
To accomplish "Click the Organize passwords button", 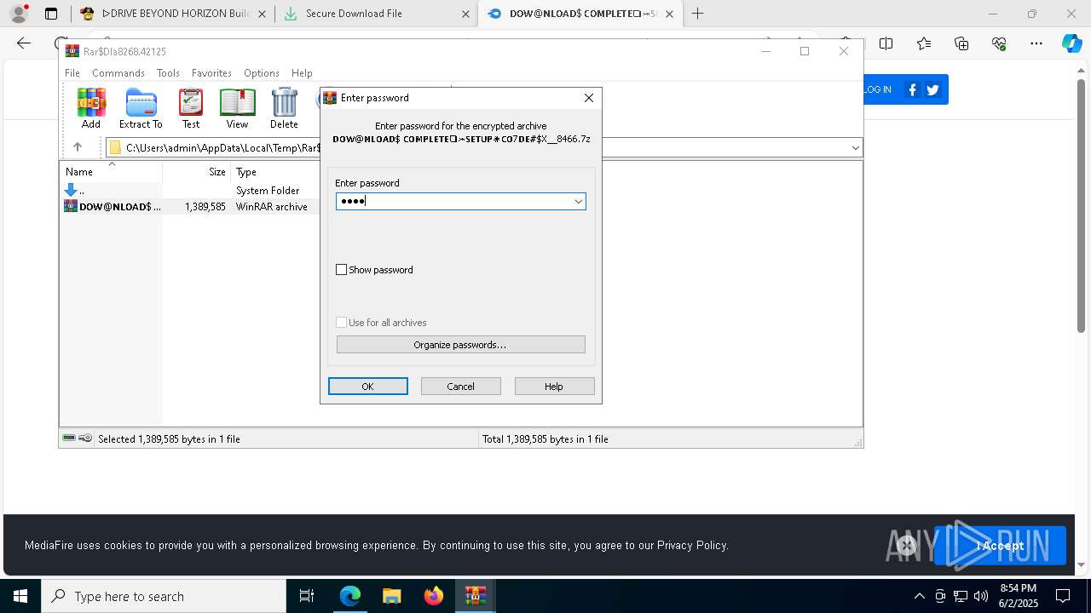I will [x=461, y=345].
